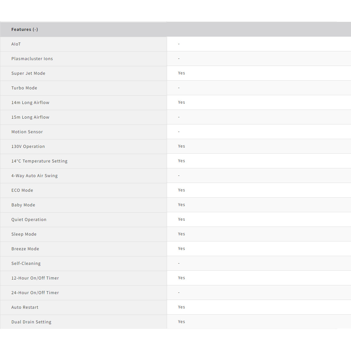
Task: Select the 14°C Temperature Setting label
Action: (x=39, y=161)
